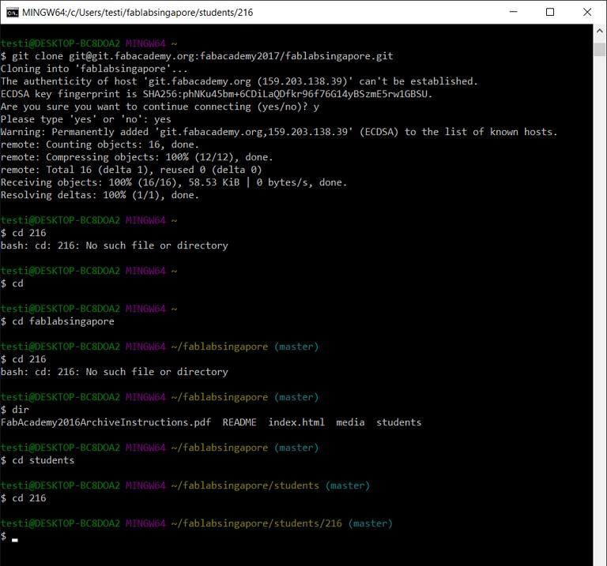Maximize the MINGW64 terminal window

pos(550,12)
